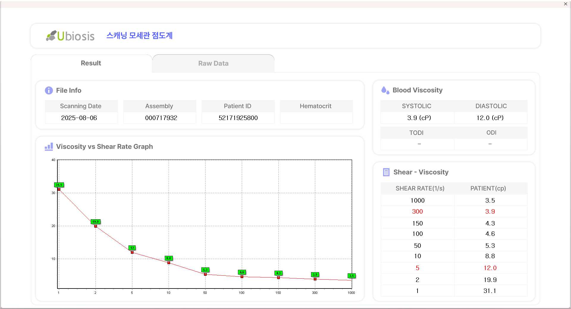Select the red shear rate 300 row
The width and height of the screenshot is (571, 309).
pyautogui.click(x=454, y=212)
